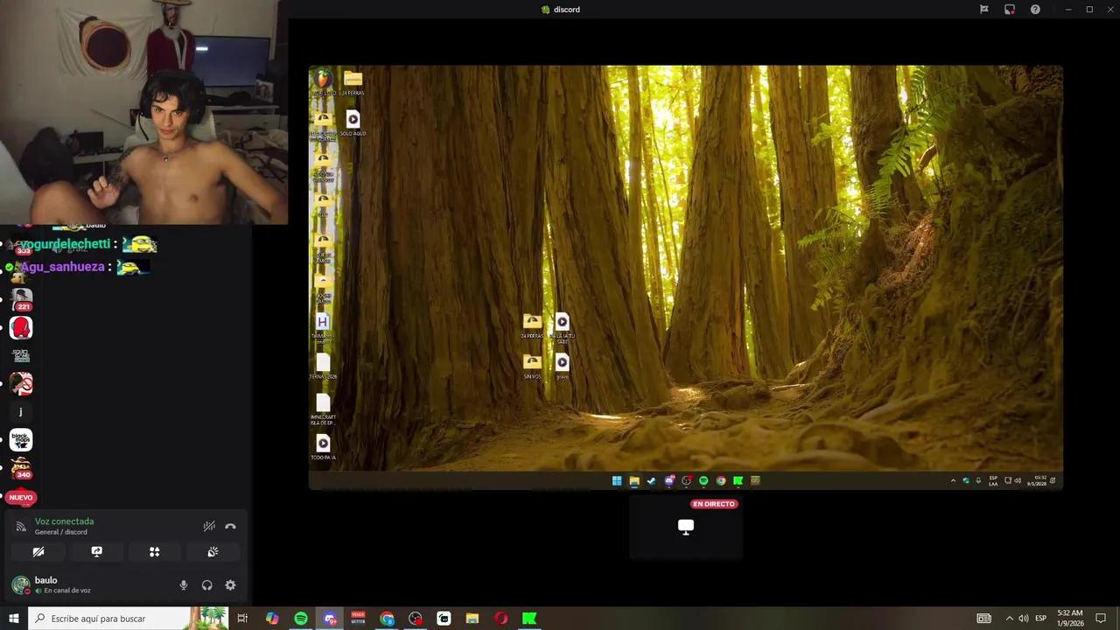This screenshot has height=630, width=1120.
Task: Open the General / discord channel link
Action: click(61, 532)
